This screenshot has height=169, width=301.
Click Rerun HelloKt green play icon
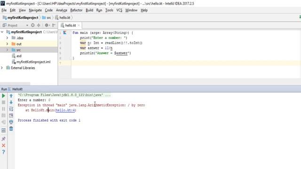click(3, 96)
